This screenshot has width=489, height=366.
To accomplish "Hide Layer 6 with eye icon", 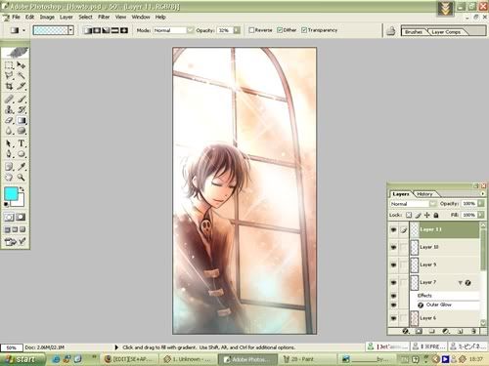I will point(393,318).
